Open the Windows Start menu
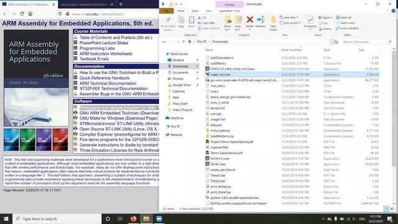This screenshot has height=224, width=398. [x=6, y=218]
